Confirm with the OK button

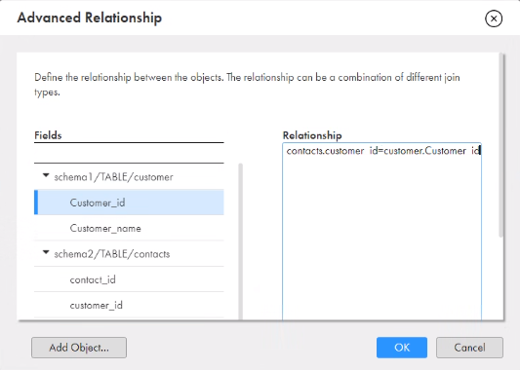pyautogui.click(x=402, y=348)
